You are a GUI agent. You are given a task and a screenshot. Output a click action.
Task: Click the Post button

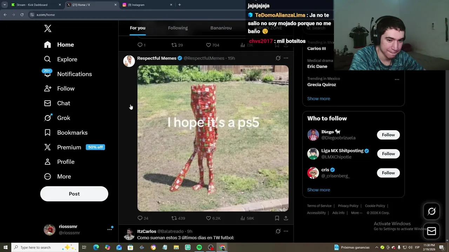(x=74, y=194)
